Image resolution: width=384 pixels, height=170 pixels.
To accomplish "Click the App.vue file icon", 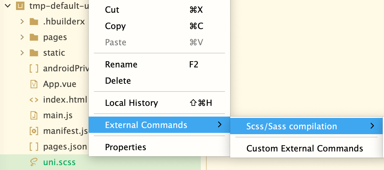I will (34, 84).
